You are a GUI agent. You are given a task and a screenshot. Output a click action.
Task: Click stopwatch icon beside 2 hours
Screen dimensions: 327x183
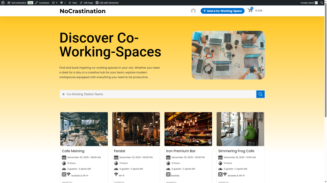[116, 163]
